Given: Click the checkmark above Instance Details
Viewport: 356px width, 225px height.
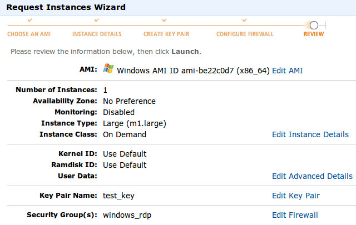Looking at the screenshot, I should pyautogui.click(x=97, y=21).
